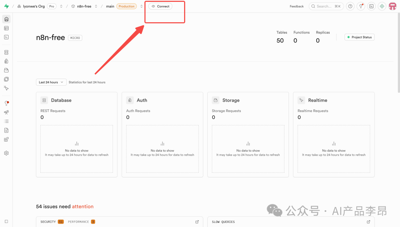
Task: Click the Realtime Requests label
Action: pos(313,111)
